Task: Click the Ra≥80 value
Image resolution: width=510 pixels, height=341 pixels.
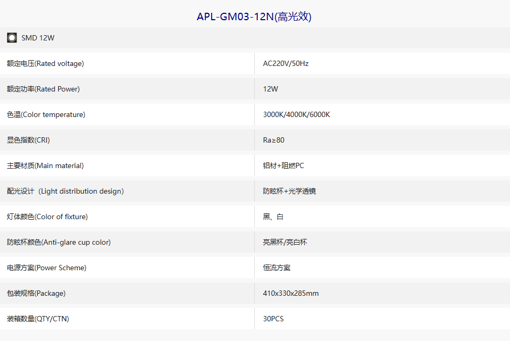Action: tap(273, 140)
